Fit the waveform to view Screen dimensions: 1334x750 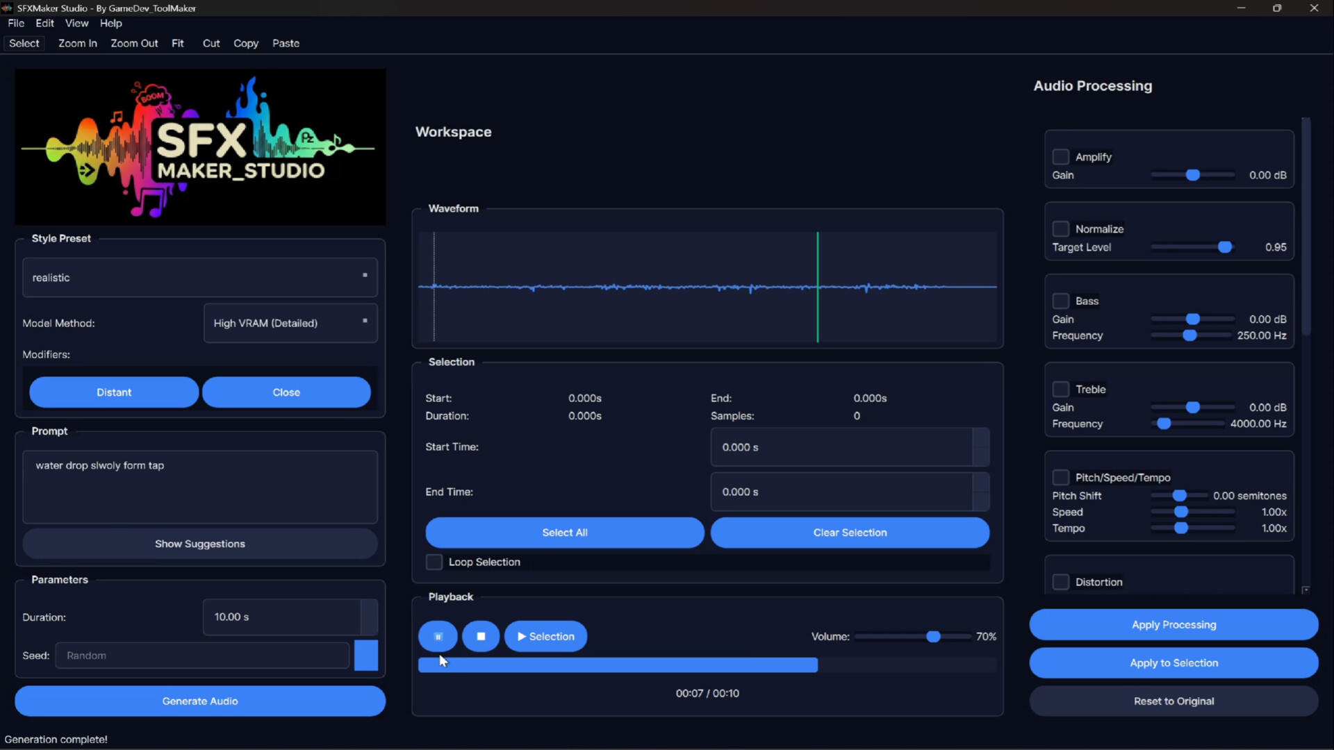coord(178,43)
